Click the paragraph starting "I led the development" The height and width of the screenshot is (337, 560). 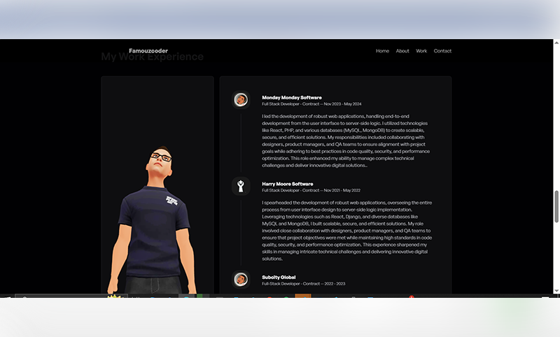pyautogui.click(x=346, y=141)
